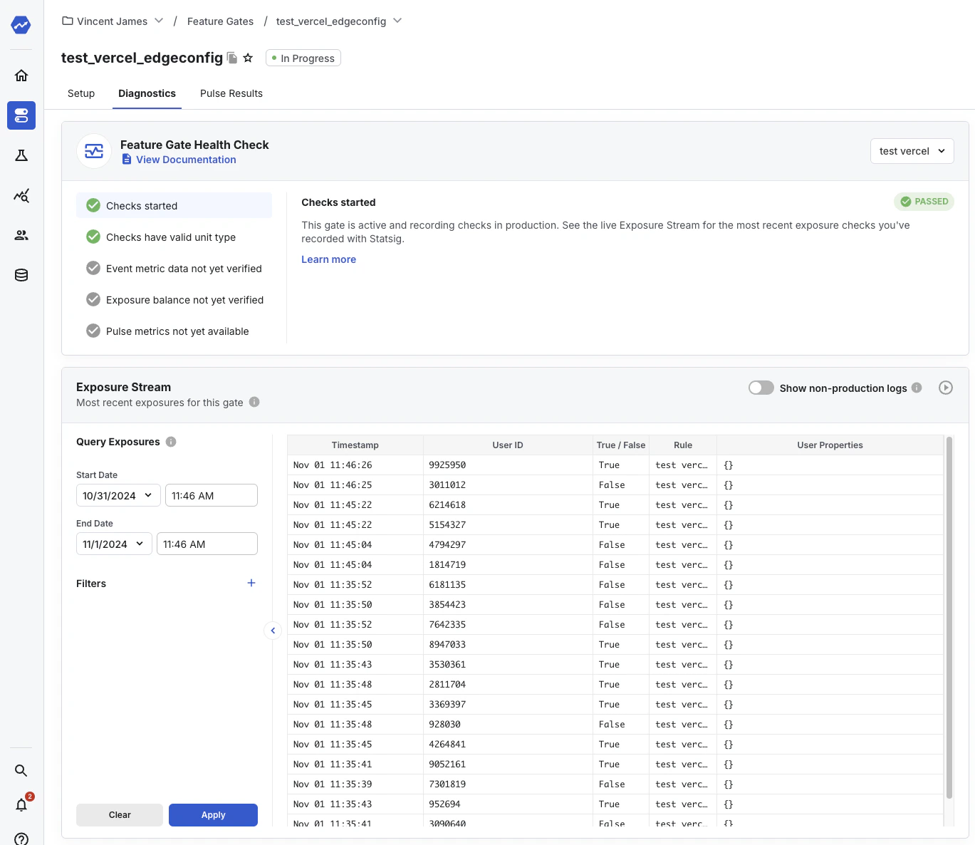Click the Exposure Stream info tooltip icon
975x845 pixels.
[x=254, y=402]
